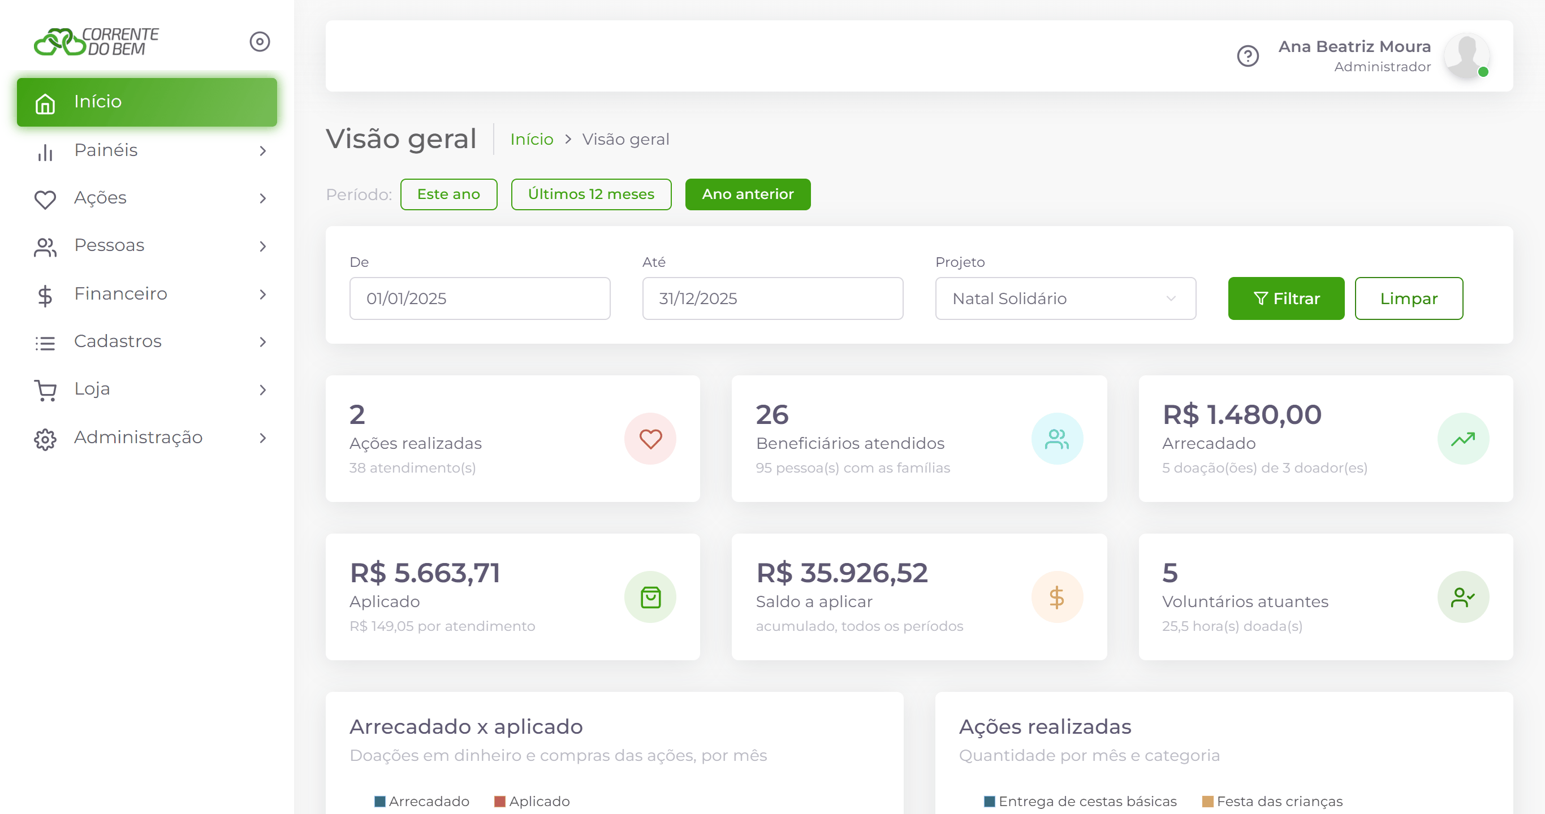Toggle the Arrecadado legend swatch
Image resolution: width=1545 pixels, height=814 pixels.
pos(379,802)
